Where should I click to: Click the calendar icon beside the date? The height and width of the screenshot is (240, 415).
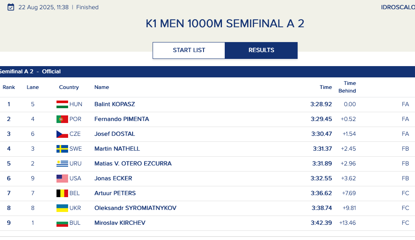tap(11, 7)
